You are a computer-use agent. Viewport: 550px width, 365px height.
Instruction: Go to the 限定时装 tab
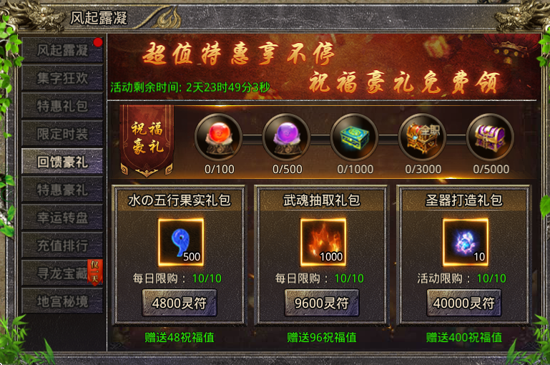click(62, 134)
